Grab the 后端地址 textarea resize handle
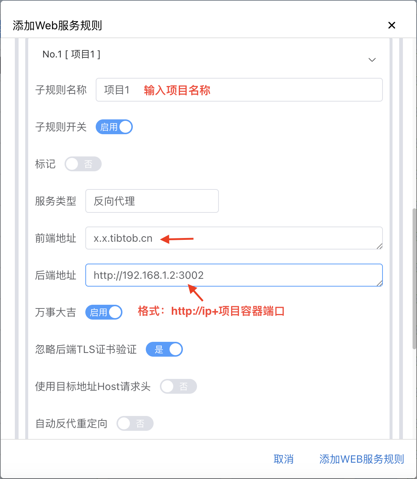The image size is (417, 479). pos(380,283)
